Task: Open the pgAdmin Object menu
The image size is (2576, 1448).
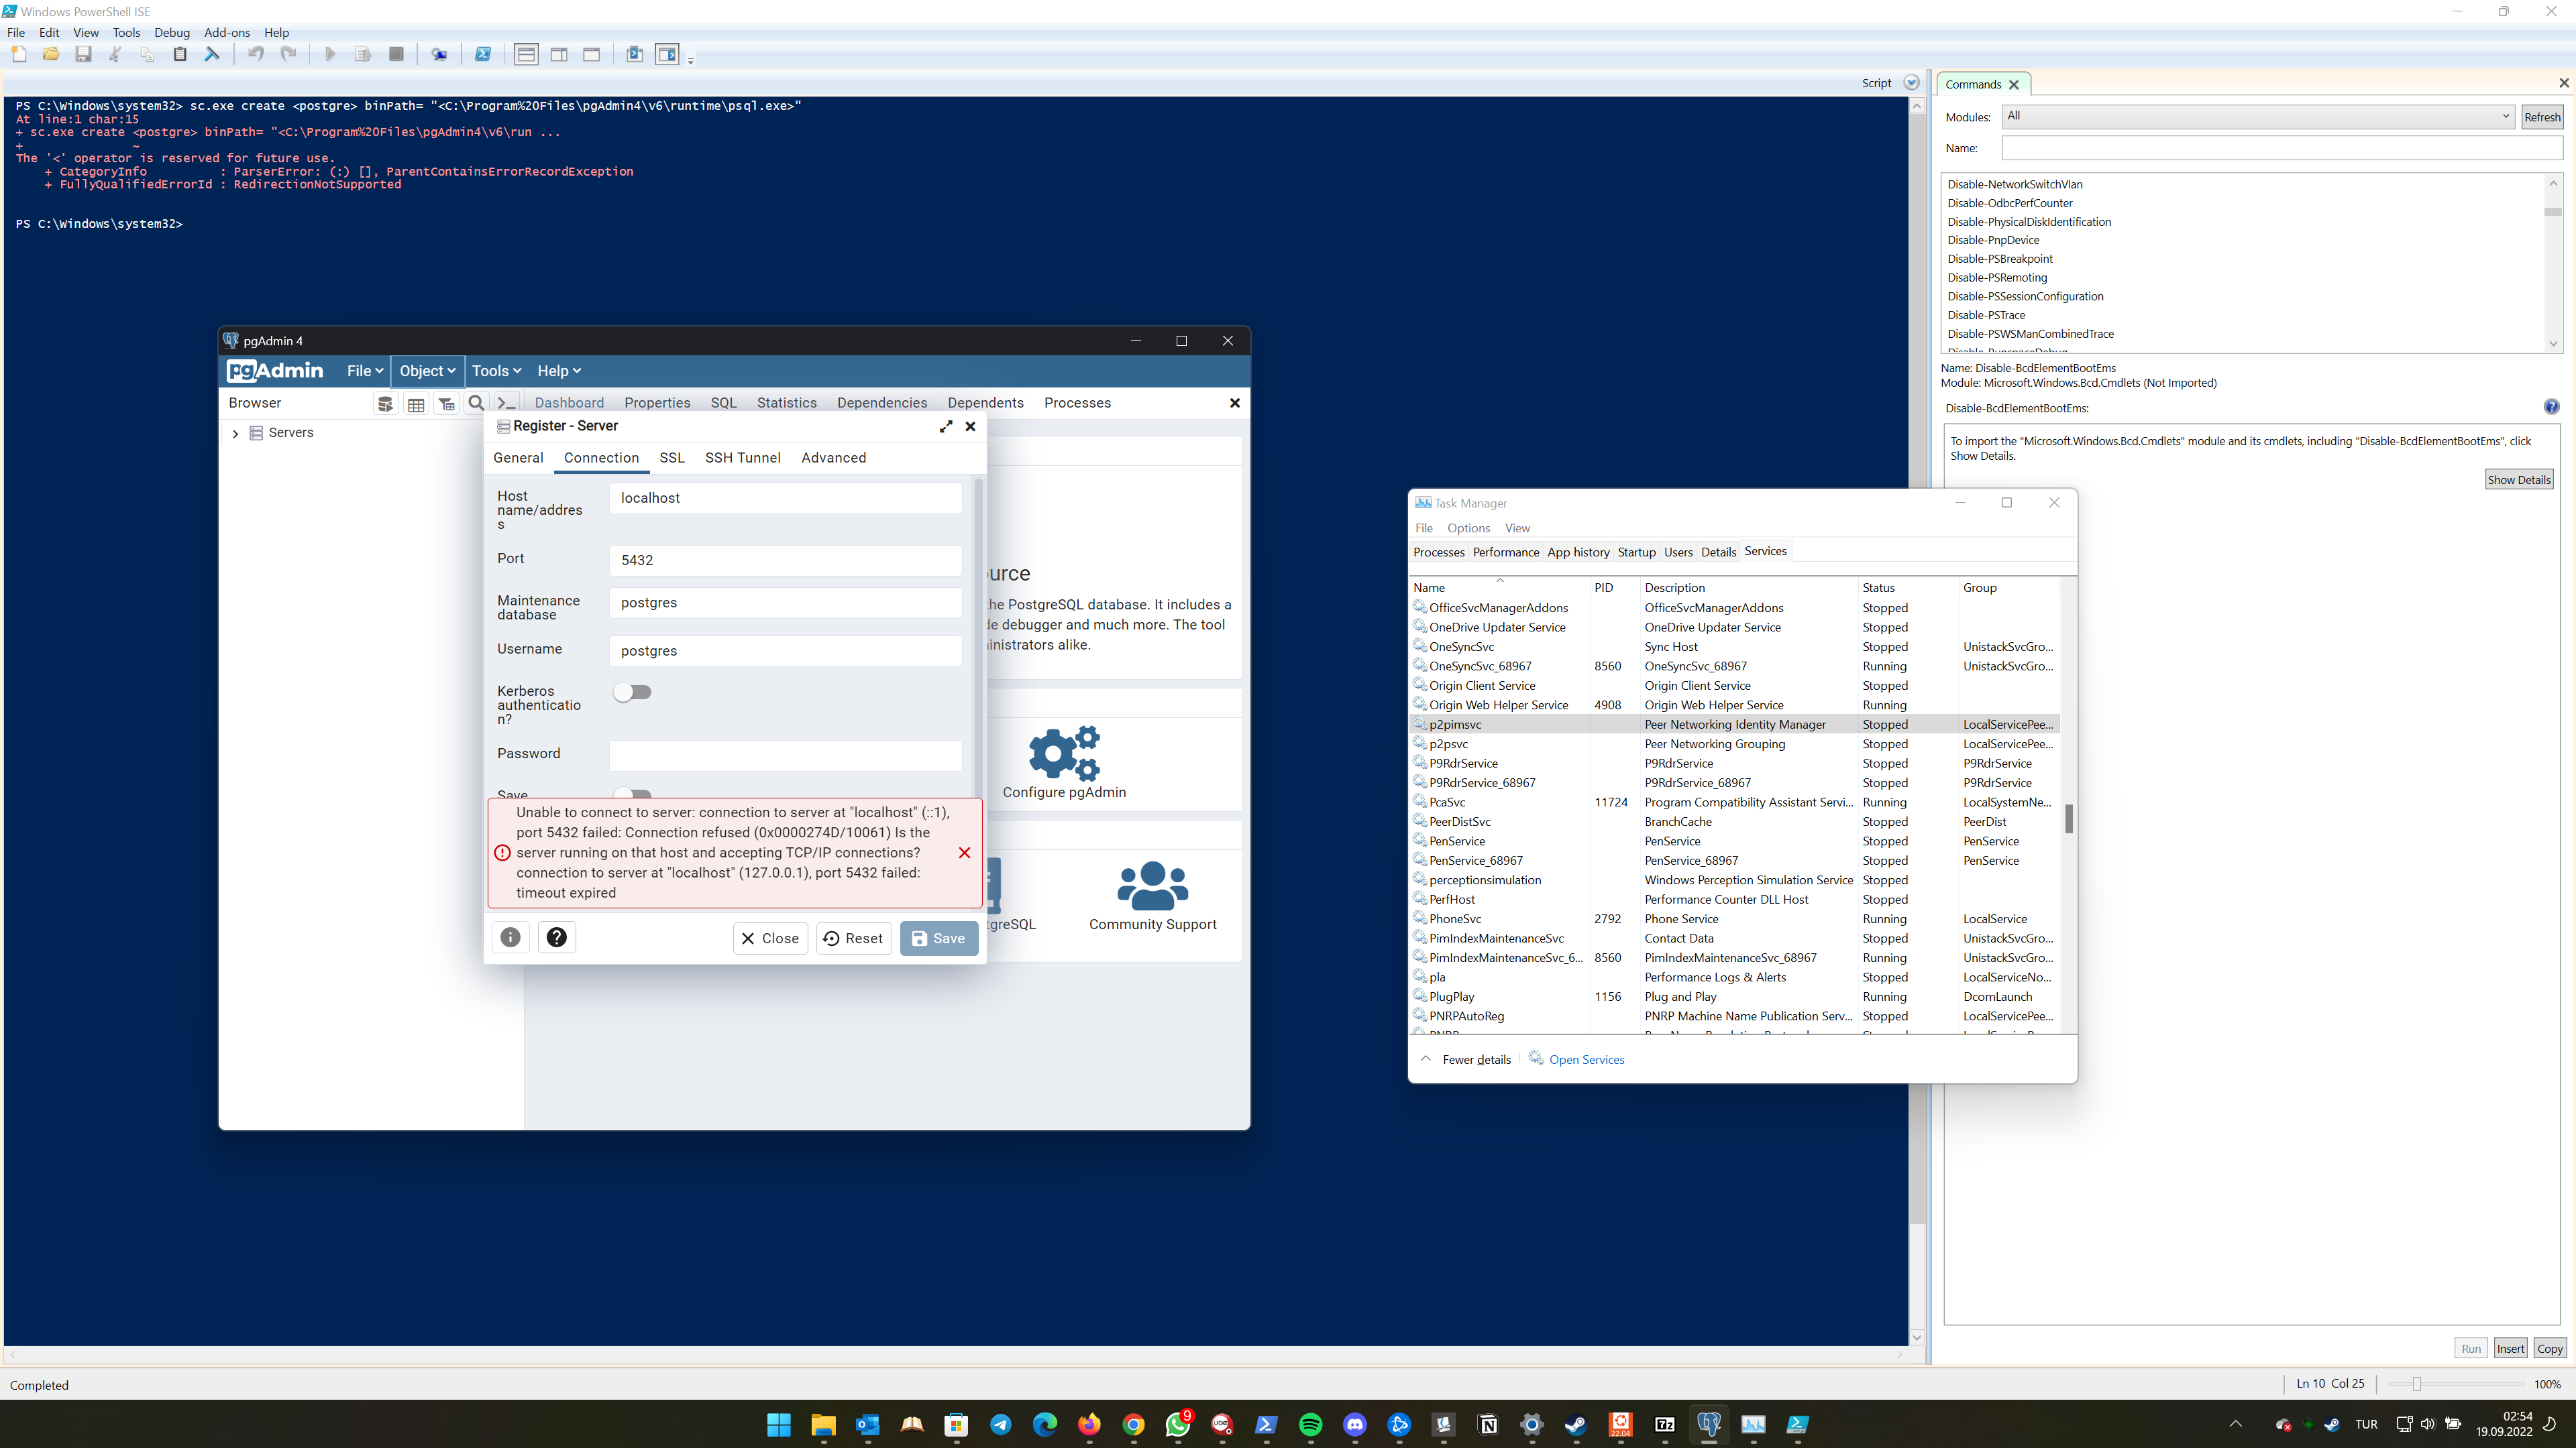Action: coord(427,371)
